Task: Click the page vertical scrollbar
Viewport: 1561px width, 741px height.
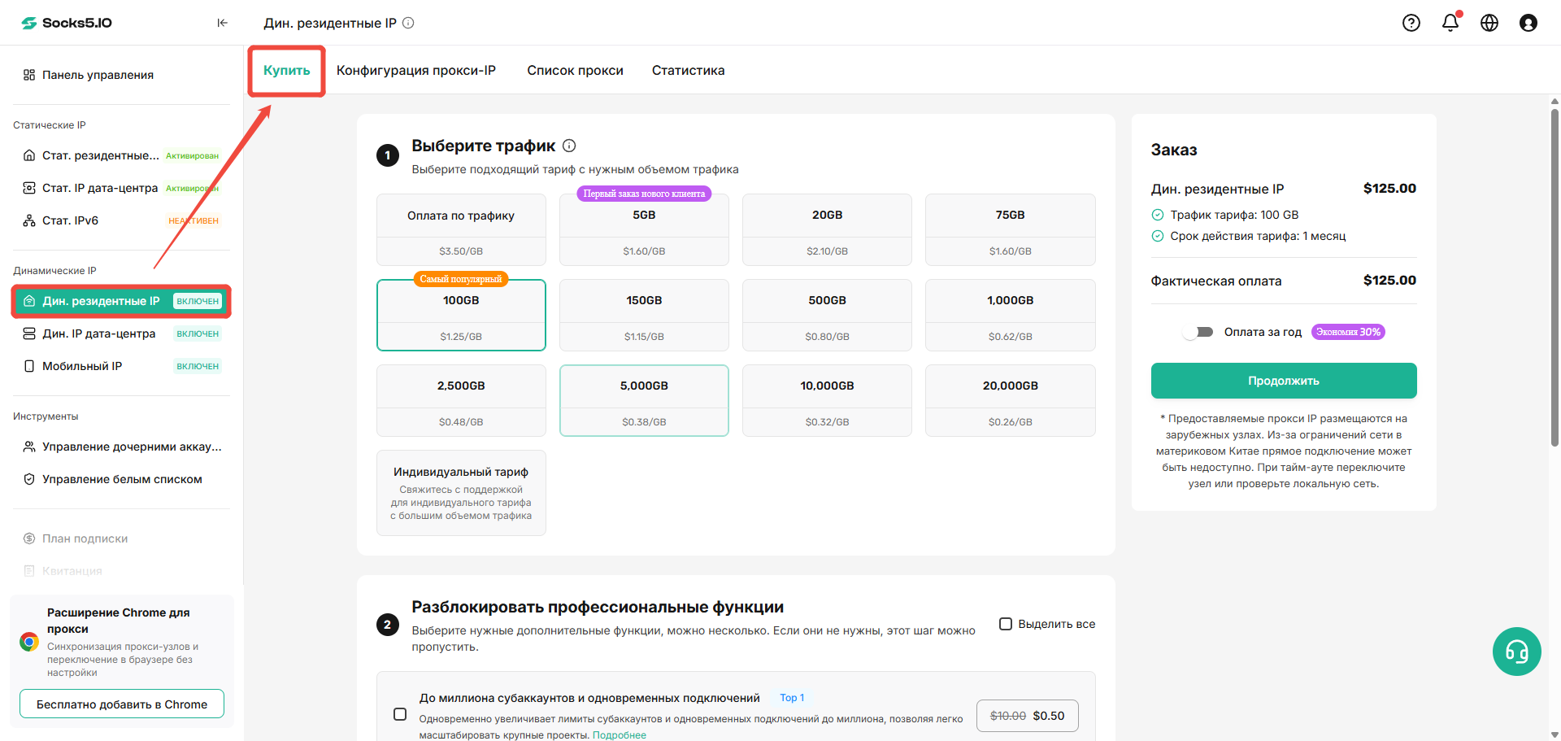Action: click(1554, 277)
